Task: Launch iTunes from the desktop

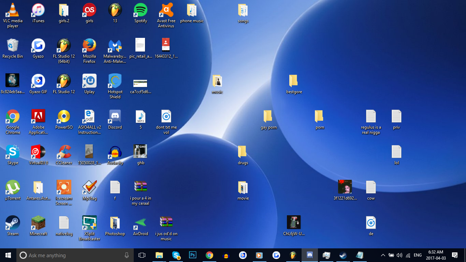Action: (x=38, y=13)
